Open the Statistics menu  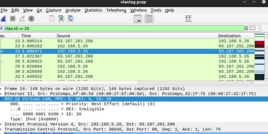tap(93, 10)
